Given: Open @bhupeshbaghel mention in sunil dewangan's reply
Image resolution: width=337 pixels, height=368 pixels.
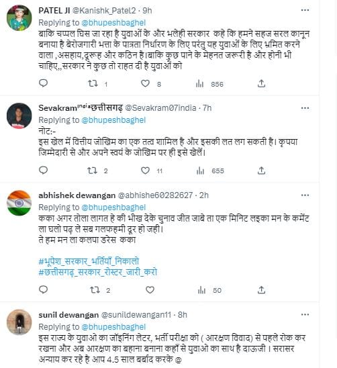Looking at the screenshot, I should pyautogui.click(x=113, y=326).
